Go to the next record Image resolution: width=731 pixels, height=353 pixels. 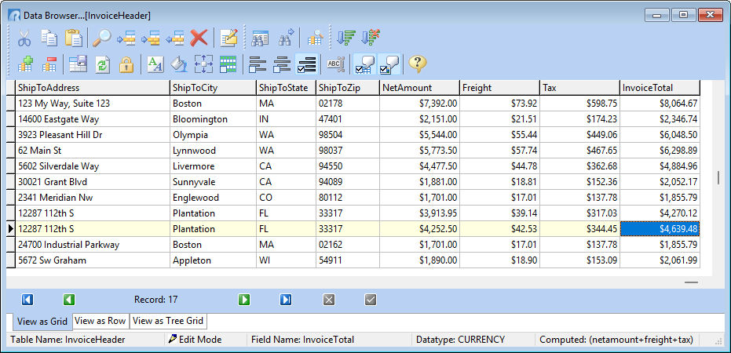click(x=244, y=300)
